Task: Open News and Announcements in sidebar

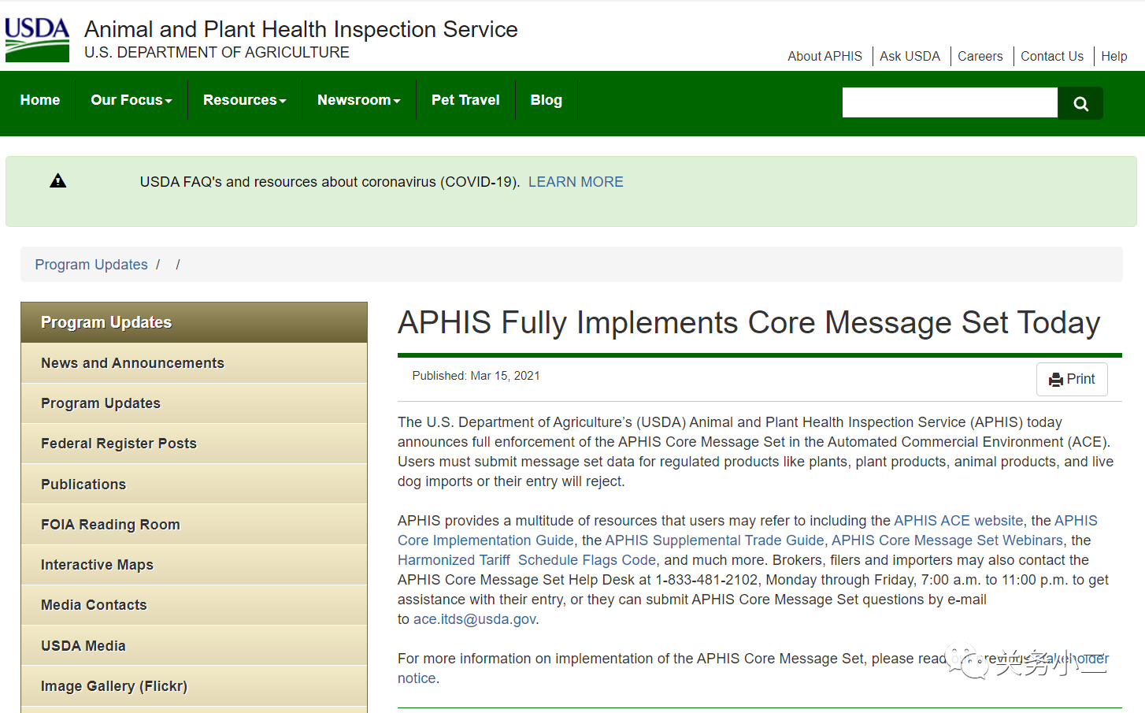Action: [x=194, y=363]
